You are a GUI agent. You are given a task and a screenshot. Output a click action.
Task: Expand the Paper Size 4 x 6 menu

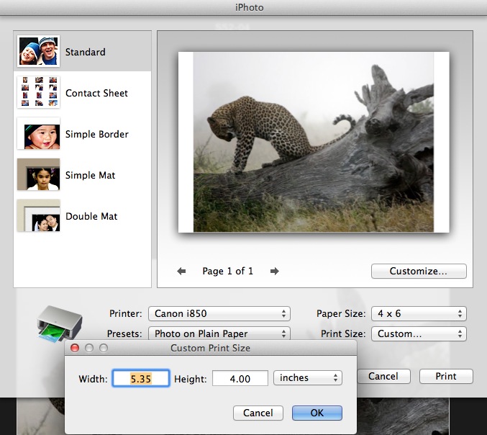pyautogui.click(x=418, y=314)
